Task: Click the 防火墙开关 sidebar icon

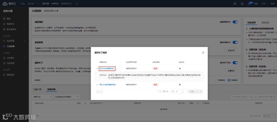Action: (x=4, y=29)
